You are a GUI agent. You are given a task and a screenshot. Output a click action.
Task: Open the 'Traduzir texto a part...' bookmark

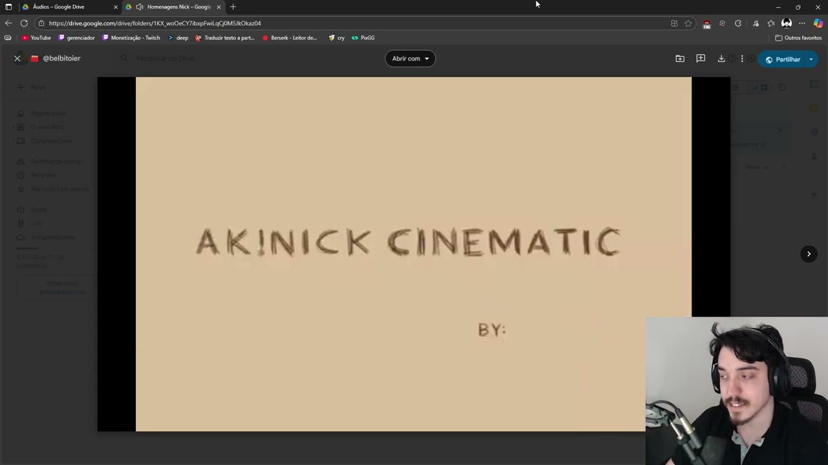[x=225, y=38]
